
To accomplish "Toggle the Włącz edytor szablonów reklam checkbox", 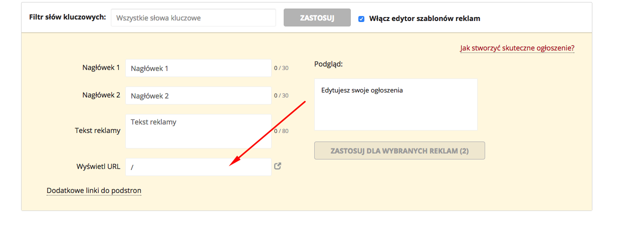I will 361,18.
